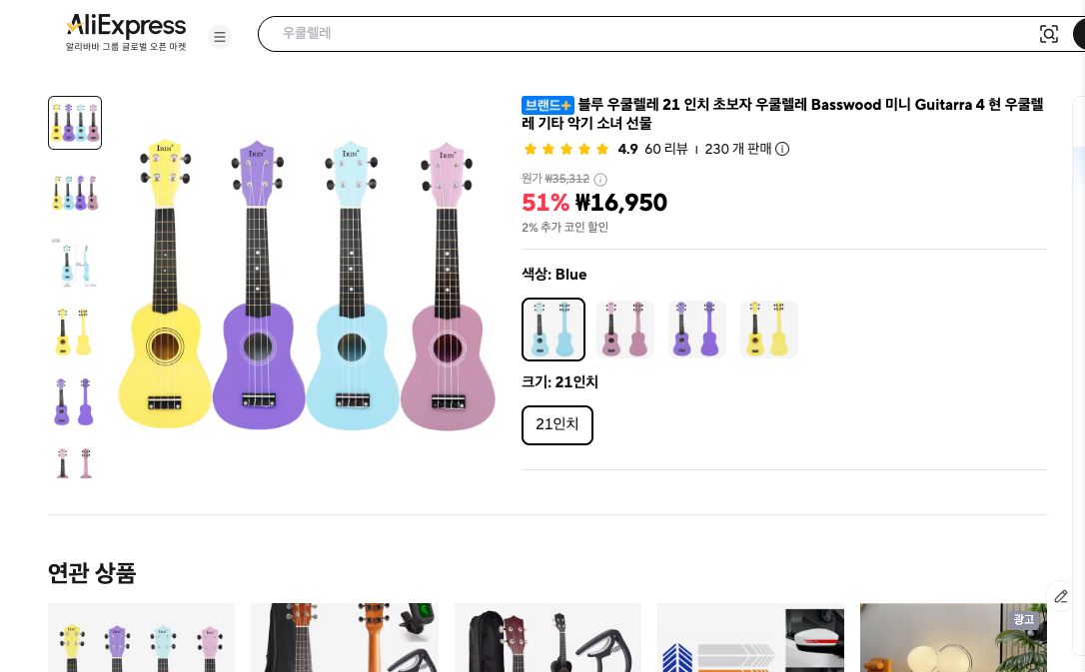Click the first related product image
Screen dimensions: 1085x672
point(141,637)
